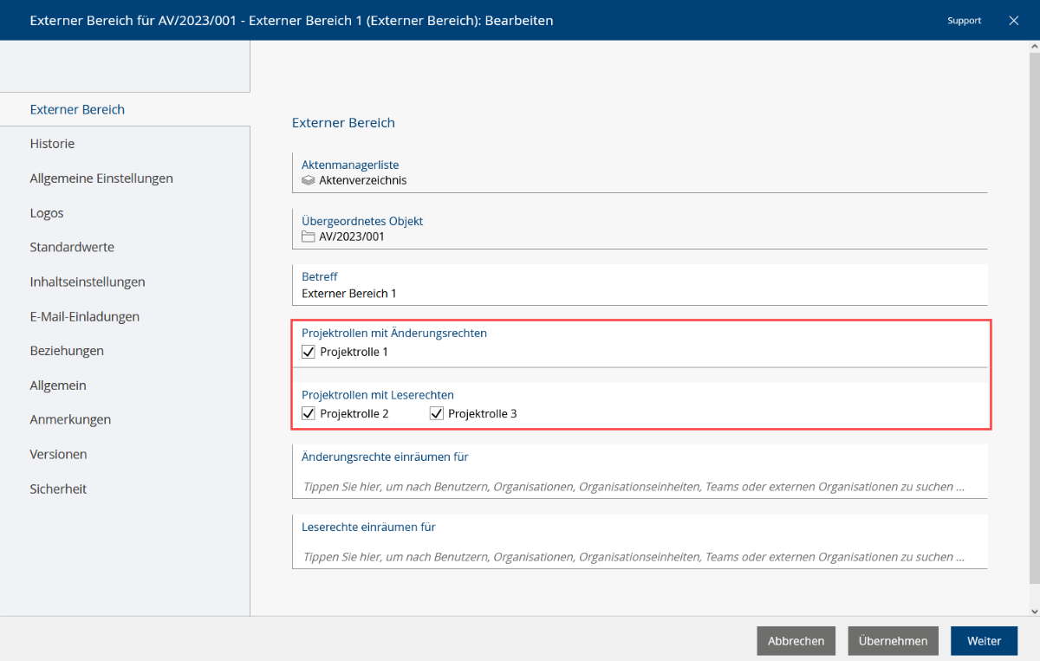Open the Support link
This screenshot has width=1040, height=661.
(964, 20)
